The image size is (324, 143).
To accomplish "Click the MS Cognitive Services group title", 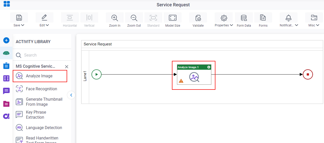I will click(x=36, y=66).
